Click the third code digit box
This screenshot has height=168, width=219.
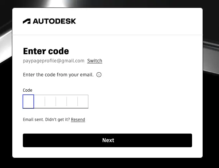[50, 102]
